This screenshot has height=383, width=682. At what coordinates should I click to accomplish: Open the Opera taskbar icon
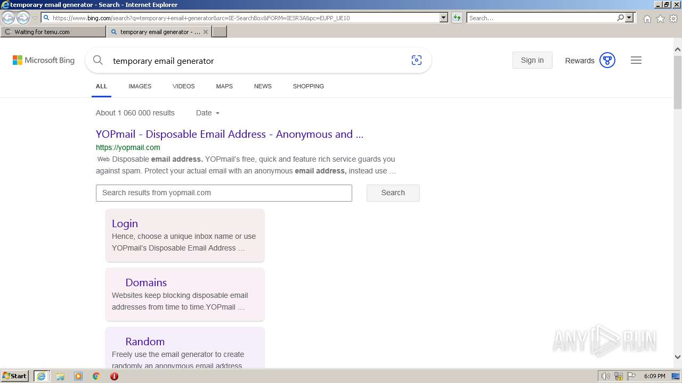pyautogui.click(x=114, y=376)
